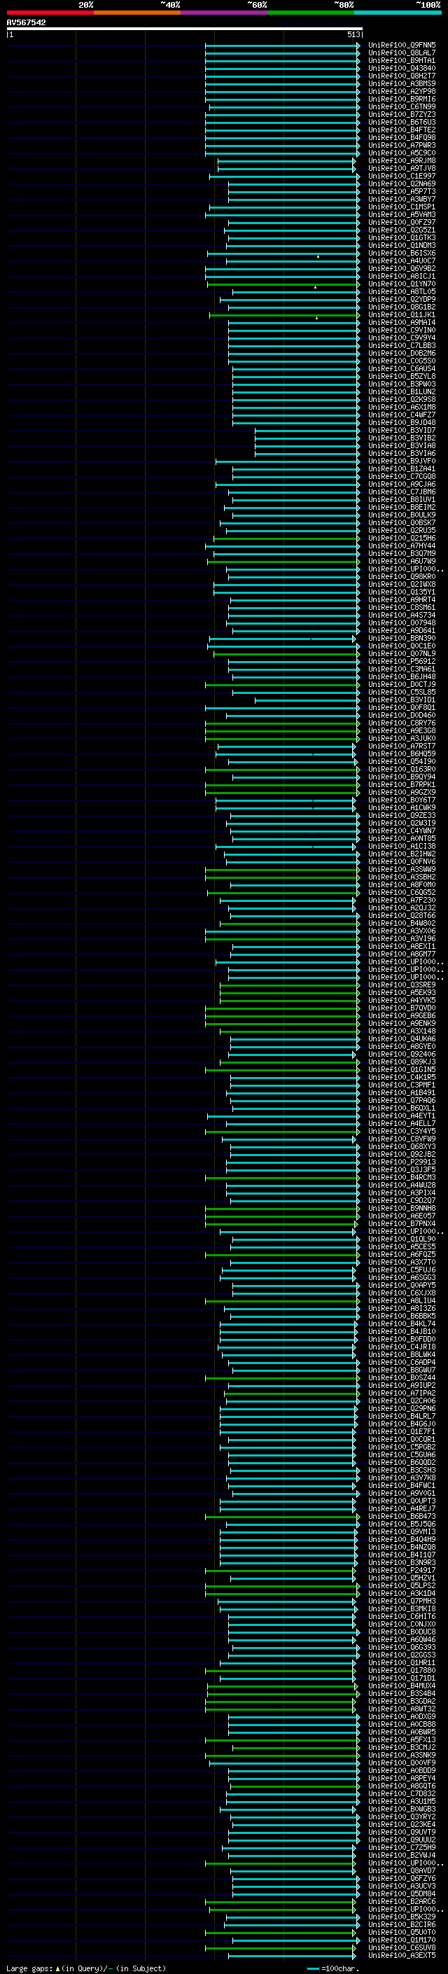The image size is (448, 1974).
Task: Click the white query sequence bar
Action: pyautogui.click(x=185, y=29)
